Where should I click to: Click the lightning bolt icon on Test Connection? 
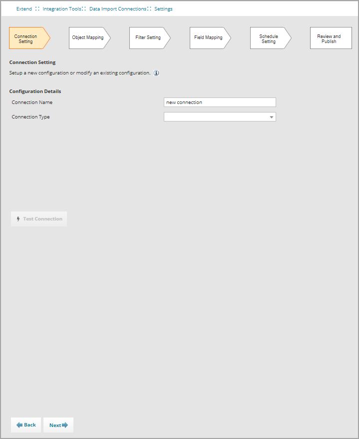pyautogui.click(x=18, y=219)
